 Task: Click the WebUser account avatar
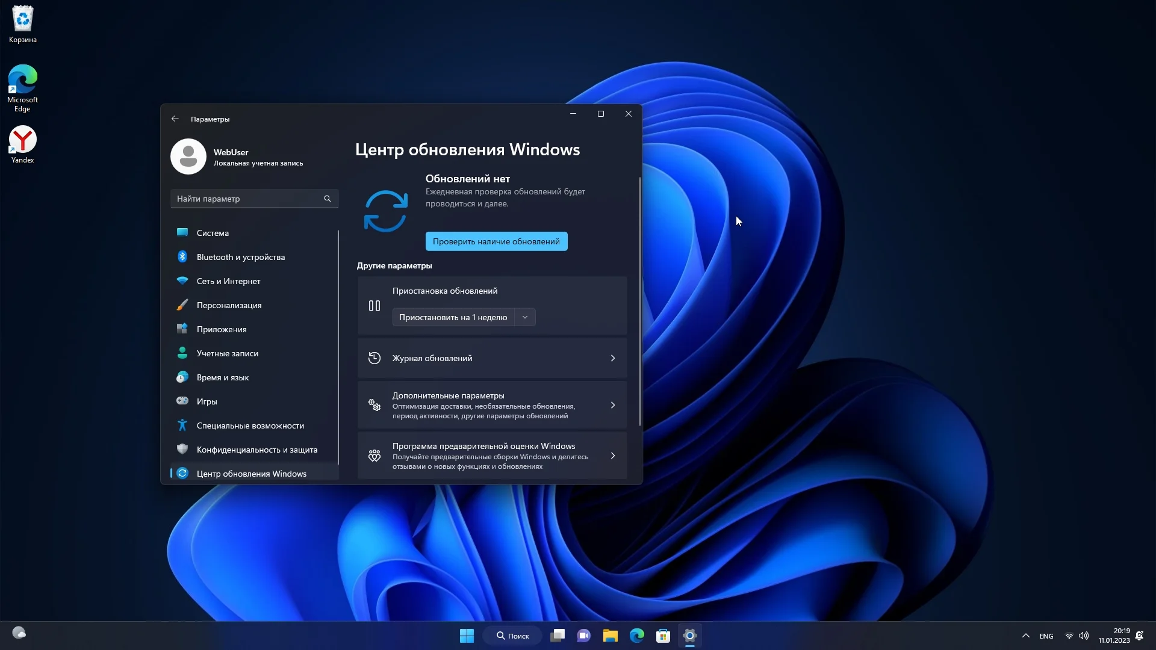click(x=188, y=156)
